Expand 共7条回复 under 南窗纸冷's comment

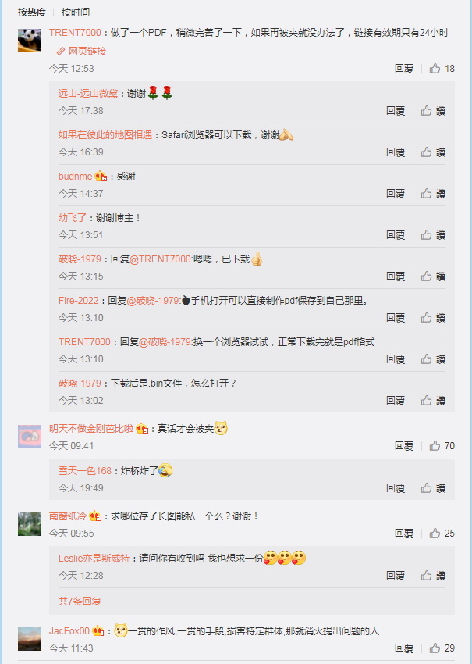[80, 602]
